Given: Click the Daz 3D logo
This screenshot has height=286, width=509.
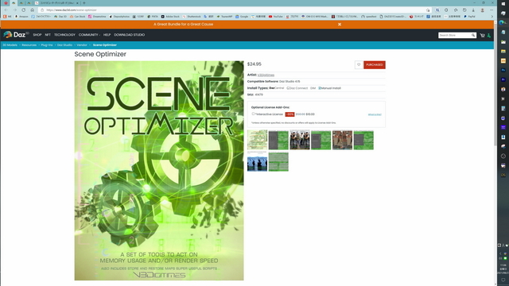Looking at the screenshot, I should click(x=16, y=35).
